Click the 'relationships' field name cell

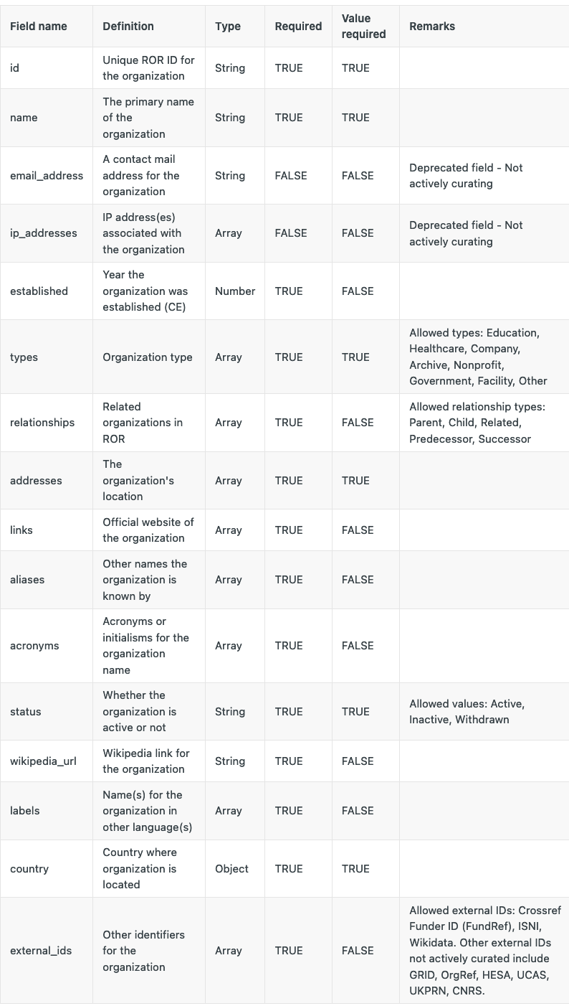pos(42,423)
